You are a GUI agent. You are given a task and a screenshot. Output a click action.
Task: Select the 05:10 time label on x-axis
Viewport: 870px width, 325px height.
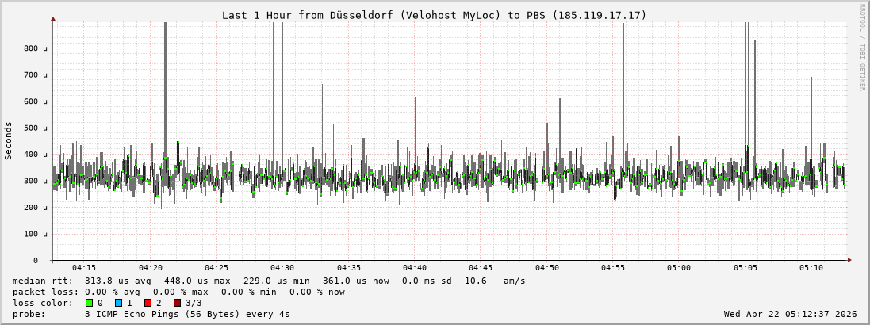811,268
